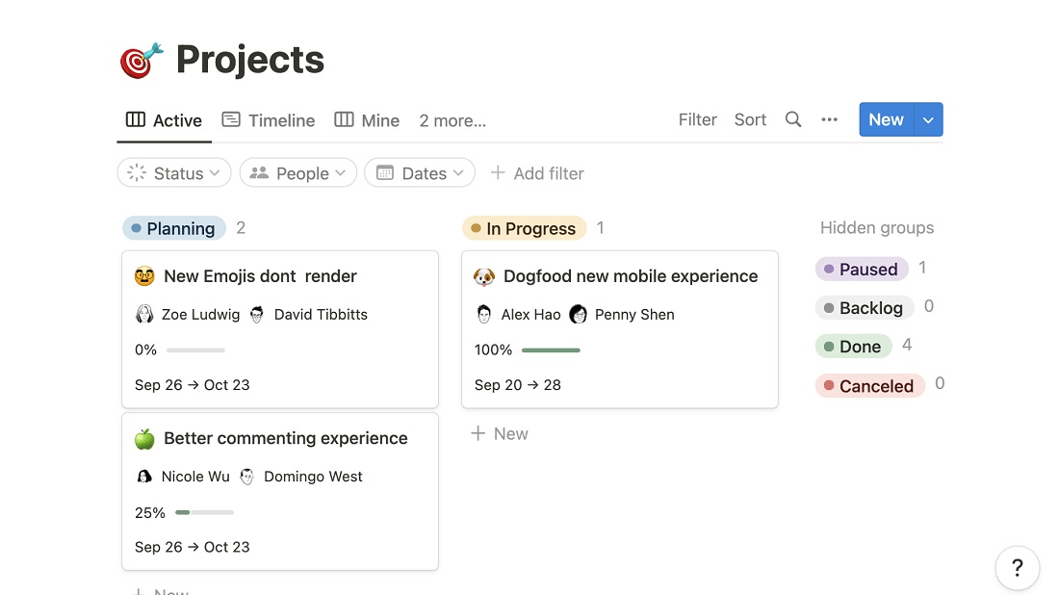
Task: Open the blue chevron next to New
Action: pyautogui.click(x=927, y=119)
